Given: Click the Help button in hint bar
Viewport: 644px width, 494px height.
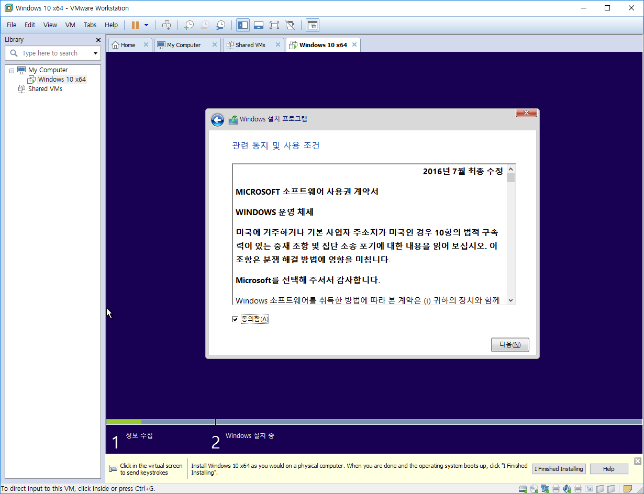Looking at the screenshot, I should tap(609, 469).
